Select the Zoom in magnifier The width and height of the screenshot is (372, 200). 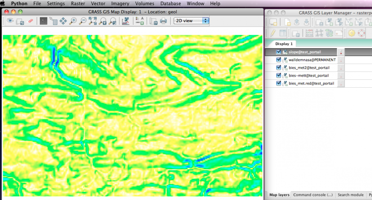tap(73, 21)
